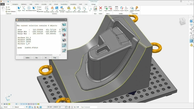The image size is (194, 109).
Task: Toggle level 0 button in level bar
Action: (16, 104)
